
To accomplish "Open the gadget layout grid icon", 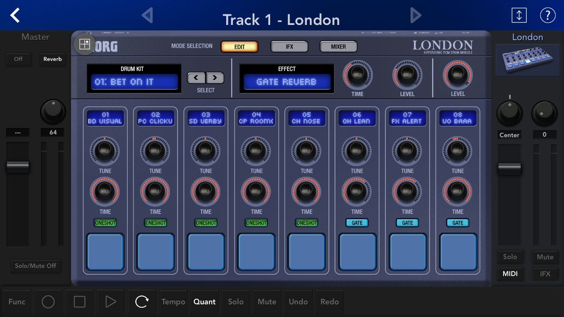I will click(x=85, y=44).
